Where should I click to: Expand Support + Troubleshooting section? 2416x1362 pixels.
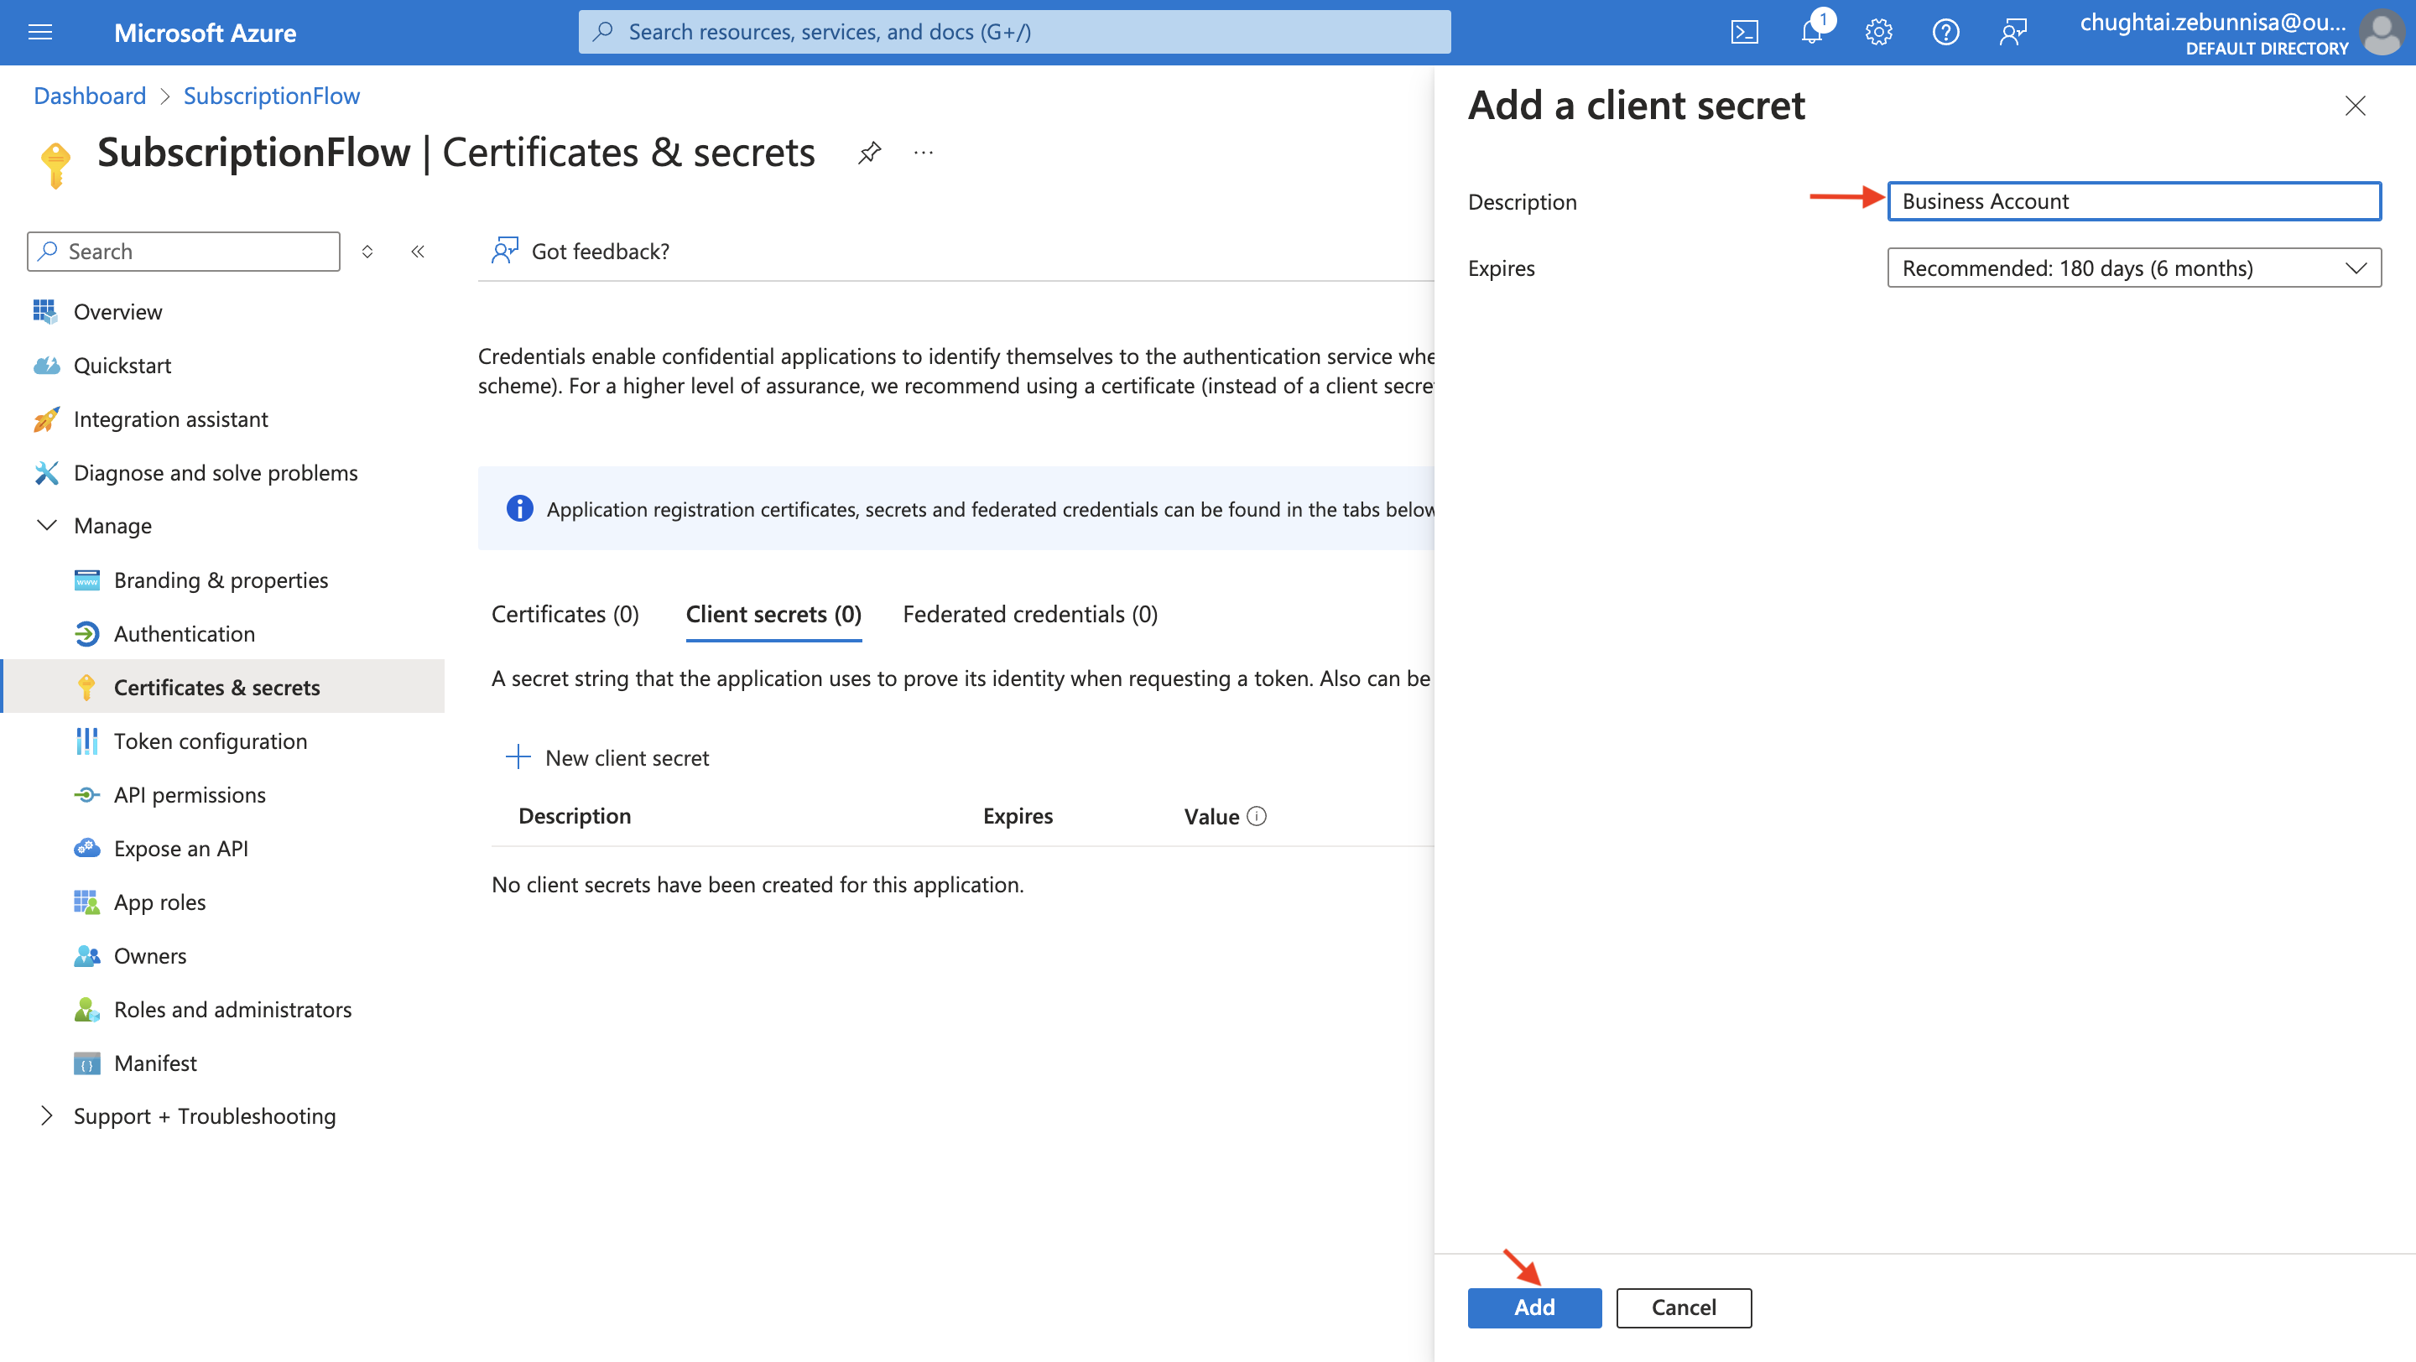click(46, 1115)
